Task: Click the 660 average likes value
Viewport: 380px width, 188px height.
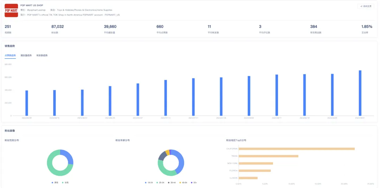Action: pos(160,27)
